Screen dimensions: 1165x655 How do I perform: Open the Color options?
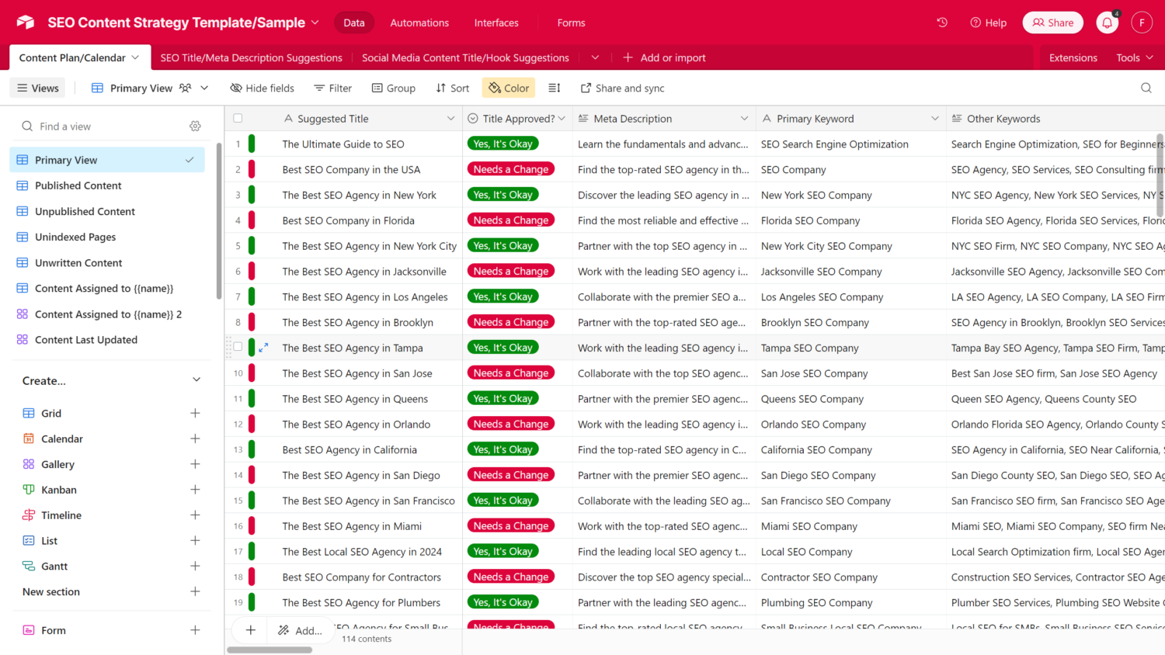click(x=509, y=88)
